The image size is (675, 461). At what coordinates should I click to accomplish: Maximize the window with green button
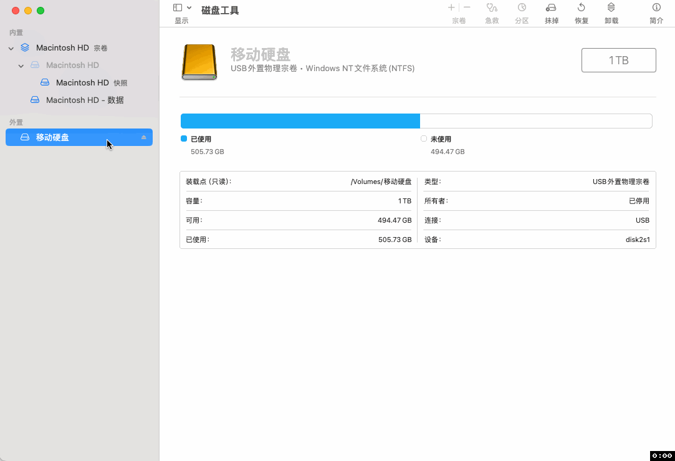(x=41, y=11)
